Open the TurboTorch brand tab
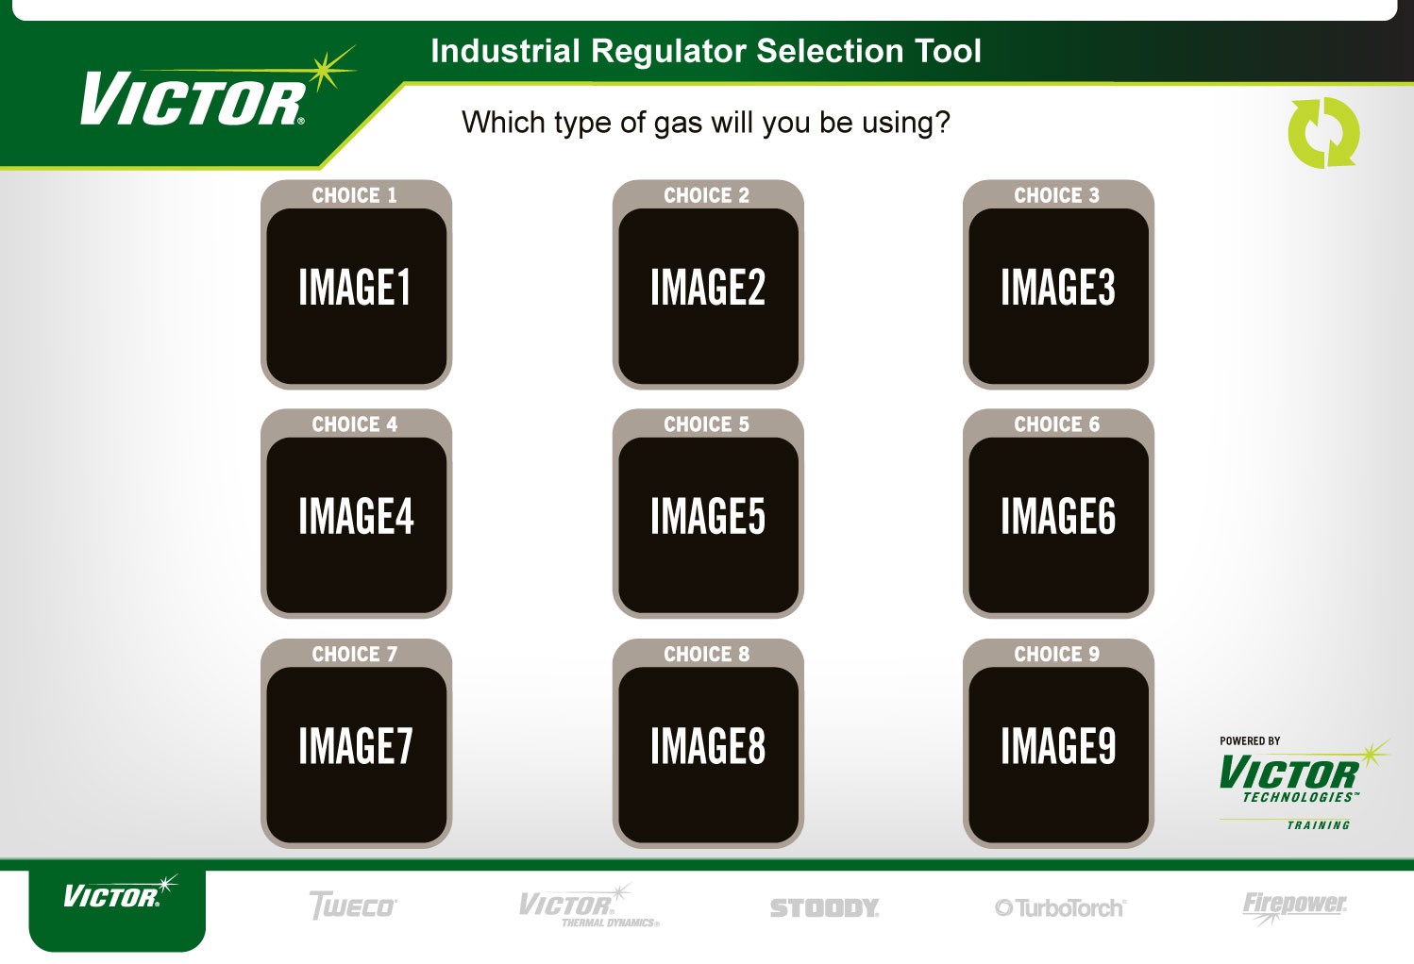 [x=1059, y=907]
